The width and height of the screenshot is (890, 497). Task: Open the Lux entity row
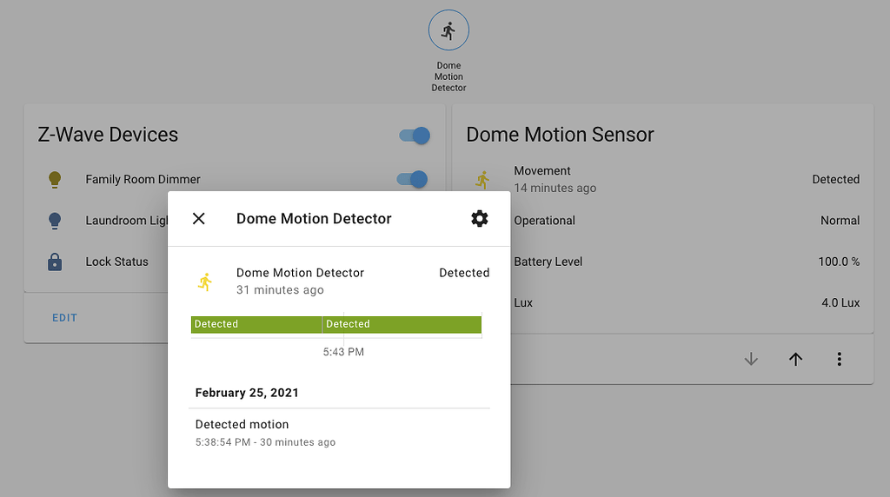pos(687,303)
